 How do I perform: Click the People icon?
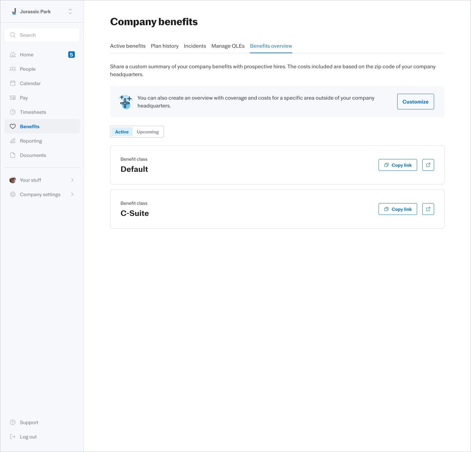(13, 69)
